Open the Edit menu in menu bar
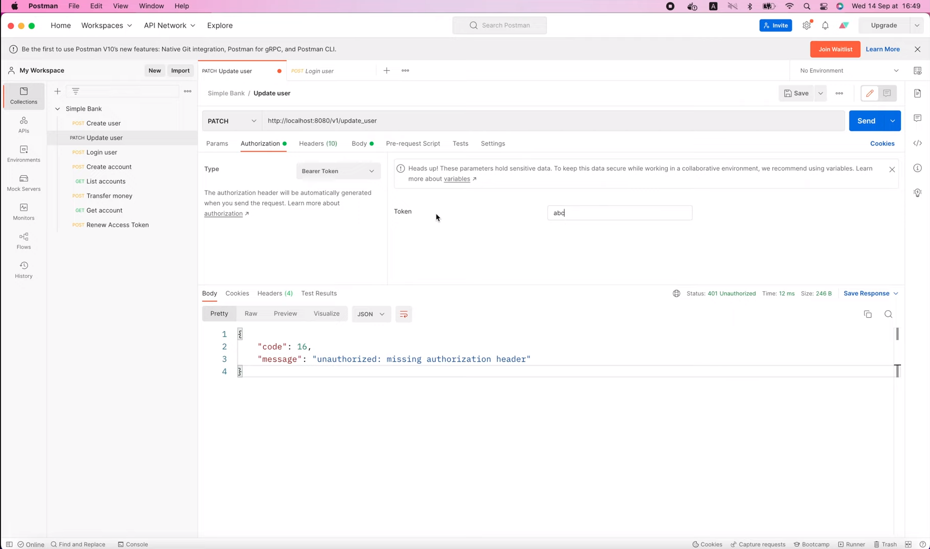The image size is (930, 549). tap(96, 6)
